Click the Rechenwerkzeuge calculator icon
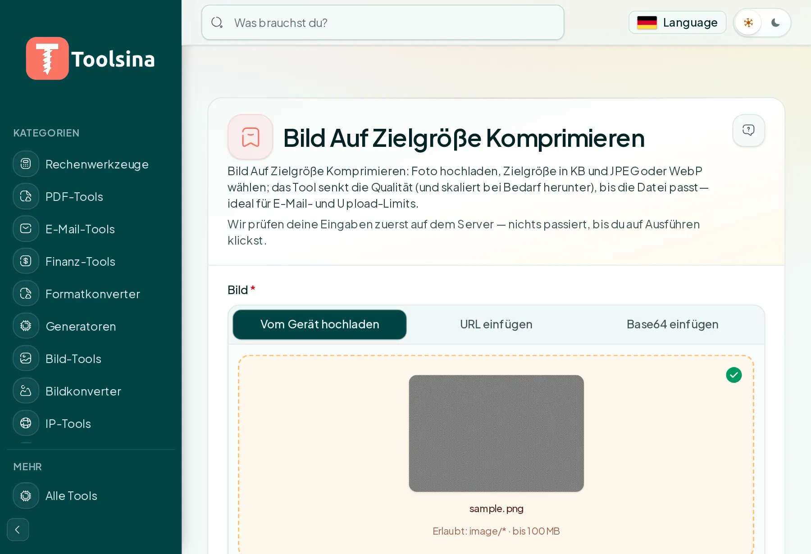Image resolution: width=811 pixels, height=554 pixels. click(x=26, y=164)
